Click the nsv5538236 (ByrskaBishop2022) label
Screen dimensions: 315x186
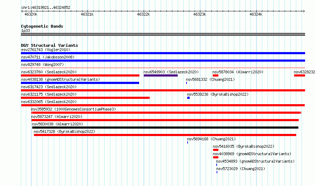click(x=218, y=94)
